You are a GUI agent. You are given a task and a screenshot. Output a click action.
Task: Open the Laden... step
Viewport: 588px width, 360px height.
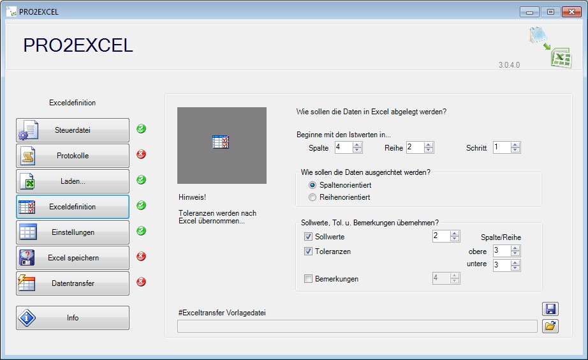(x=73, y=181)
